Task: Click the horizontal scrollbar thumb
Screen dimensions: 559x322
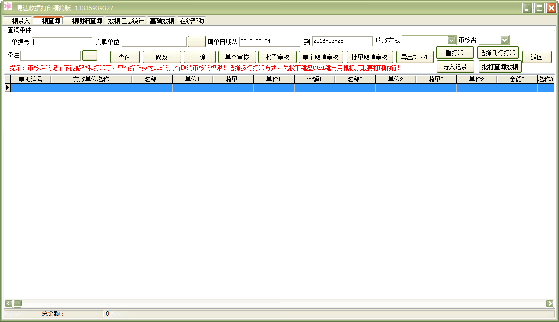Action: pos(17,303)
